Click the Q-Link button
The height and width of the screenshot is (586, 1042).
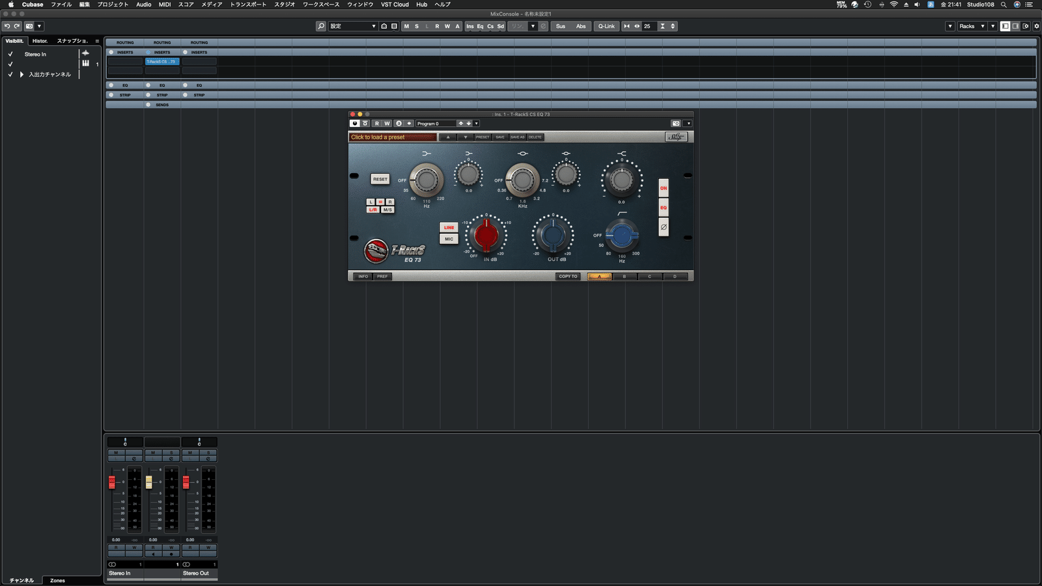click(x=606, y=26)
